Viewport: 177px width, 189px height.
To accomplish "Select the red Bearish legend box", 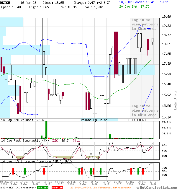I will pos(57,188).
